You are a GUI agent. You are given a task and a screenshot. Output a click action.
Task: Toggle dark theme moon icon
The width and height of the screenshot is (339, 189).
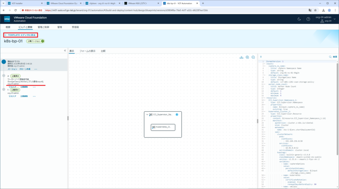(x=299, y=19)
